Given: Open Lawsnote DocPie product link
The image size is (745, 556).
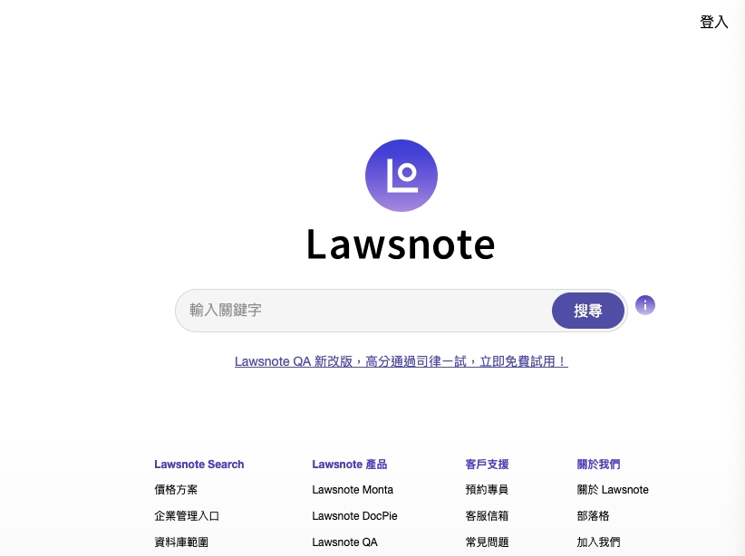Looking at the screenshot, I should (x=354, y=515).
